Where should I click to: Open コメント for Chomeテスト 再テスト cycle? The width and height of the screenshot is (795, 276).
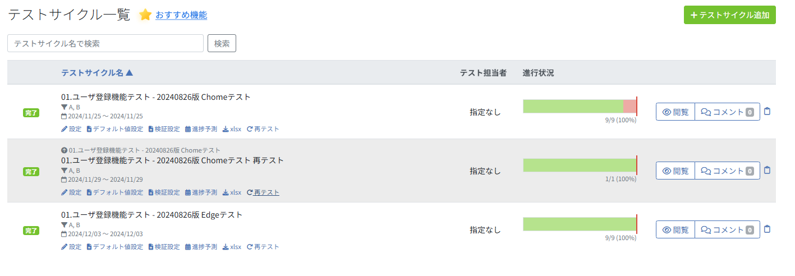[728, 171]
